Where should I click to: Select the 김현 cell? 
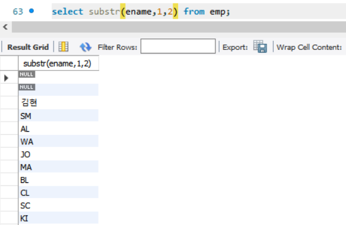(58, 102)
